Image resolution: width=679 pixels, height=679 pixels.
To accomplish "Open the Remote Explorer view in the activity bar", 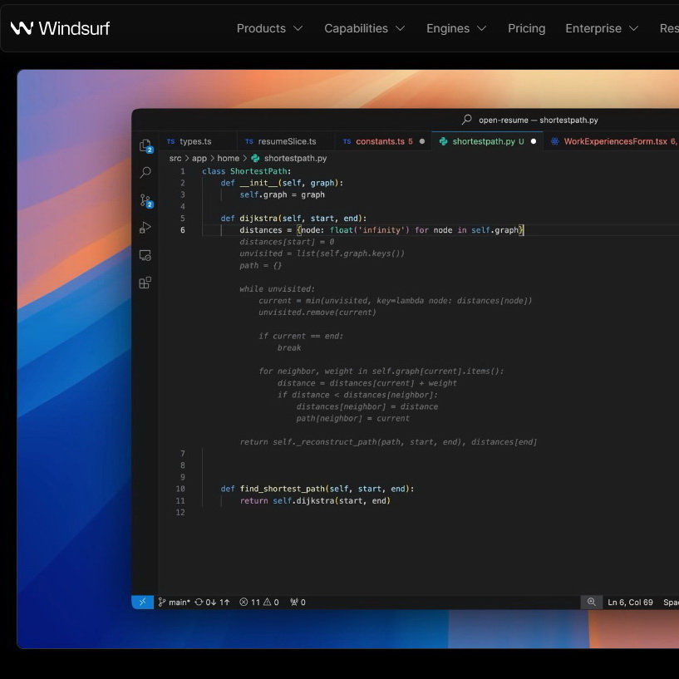I will pos(145,255).
